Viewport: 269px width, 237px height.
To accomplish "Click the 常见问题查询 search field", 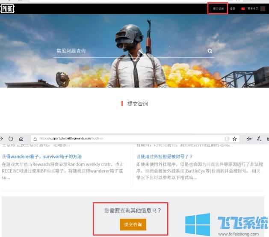I will tap(134, 51).
